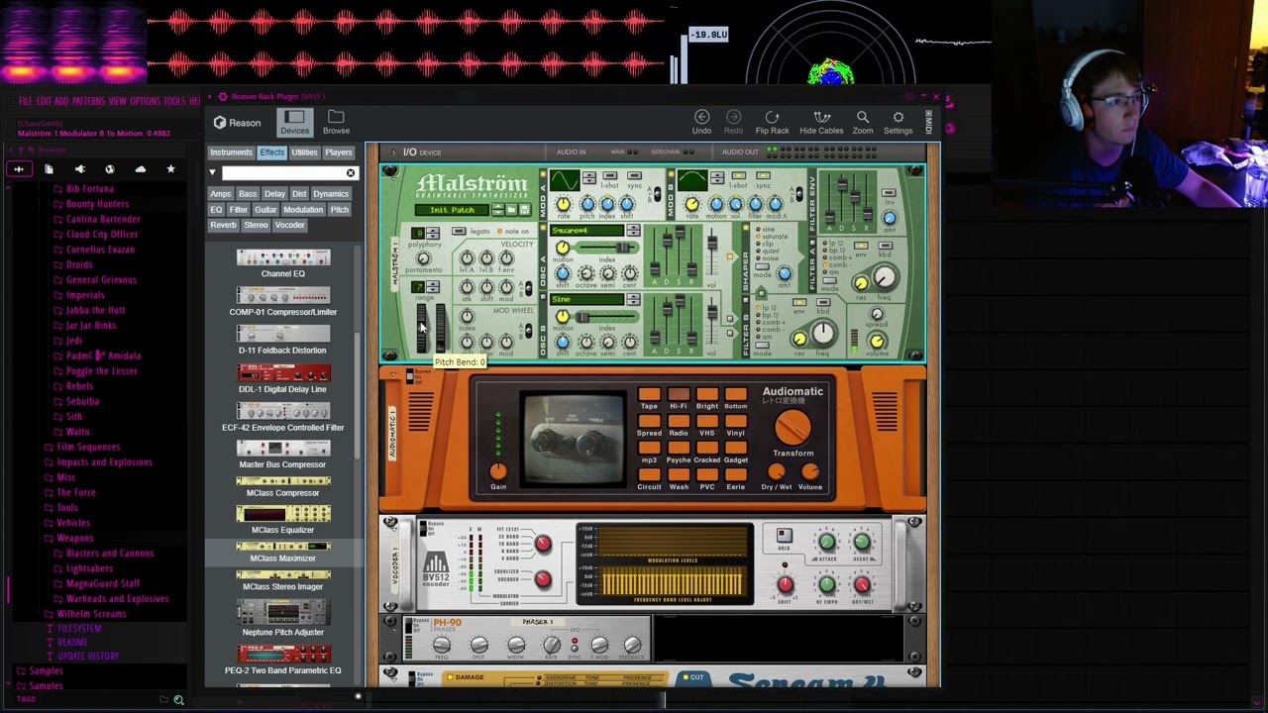The width and height of the screenshot is (1268, 713).
Task: Toggle Malström legato switch
Action: pyautogui.click(x=461, y=231)
